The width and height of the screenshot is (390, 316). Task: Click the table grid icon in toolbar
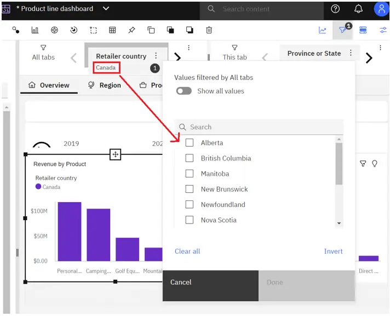coord(112,30)
